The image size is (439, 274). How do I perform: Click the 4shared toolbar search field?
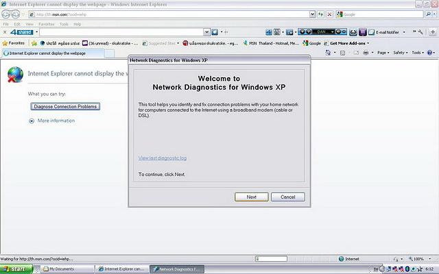pyautogui.click(x=121, y=32)
